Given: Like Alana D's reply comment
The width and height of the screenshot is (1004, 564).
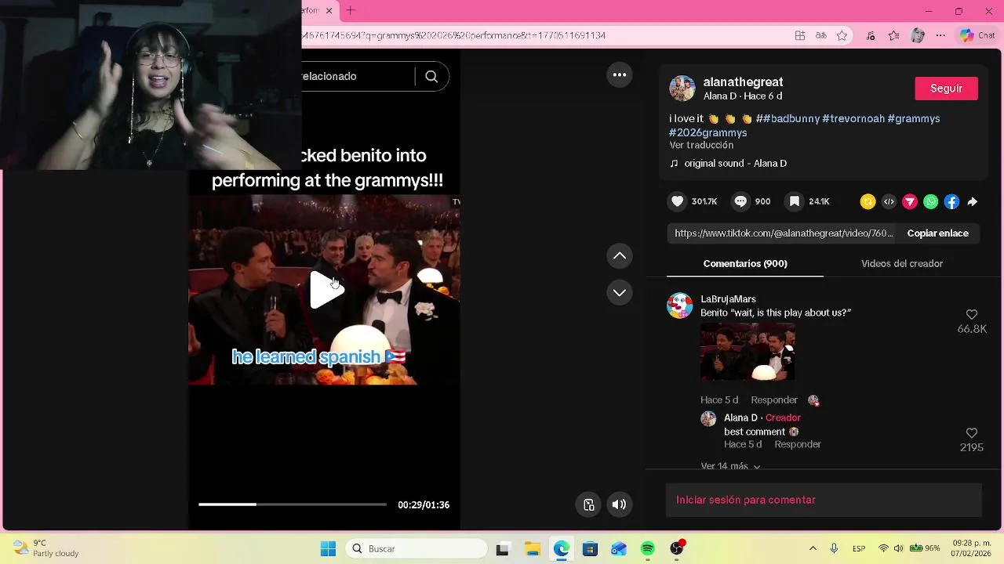Looking at the screenshot, I should (x=972, y=433).
